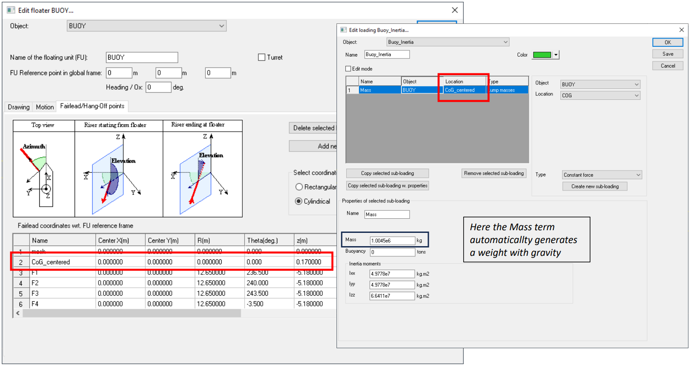Click the Top view azimuth diagram
The width and height of the screenshot is (692, 365).
click(44, 173)
